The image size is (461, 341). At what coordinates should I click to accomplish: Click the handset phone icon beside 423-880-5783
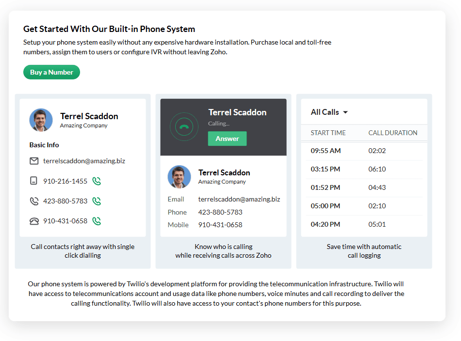(34, 201)
